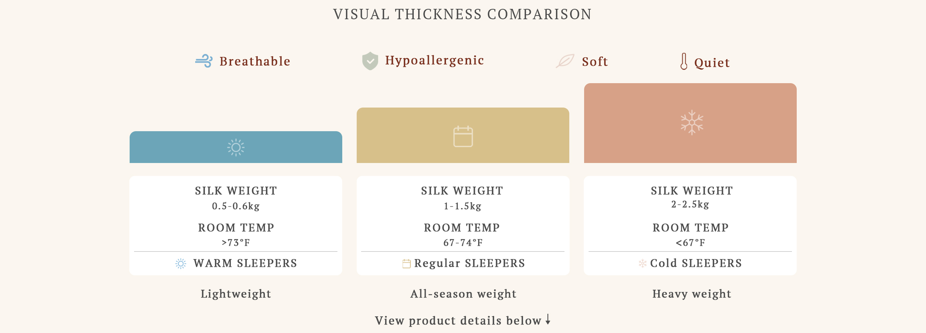The height and width of the screenshot is (333, 926).
Task: Select the Lightweight label
Action: [x=236, y=294]
